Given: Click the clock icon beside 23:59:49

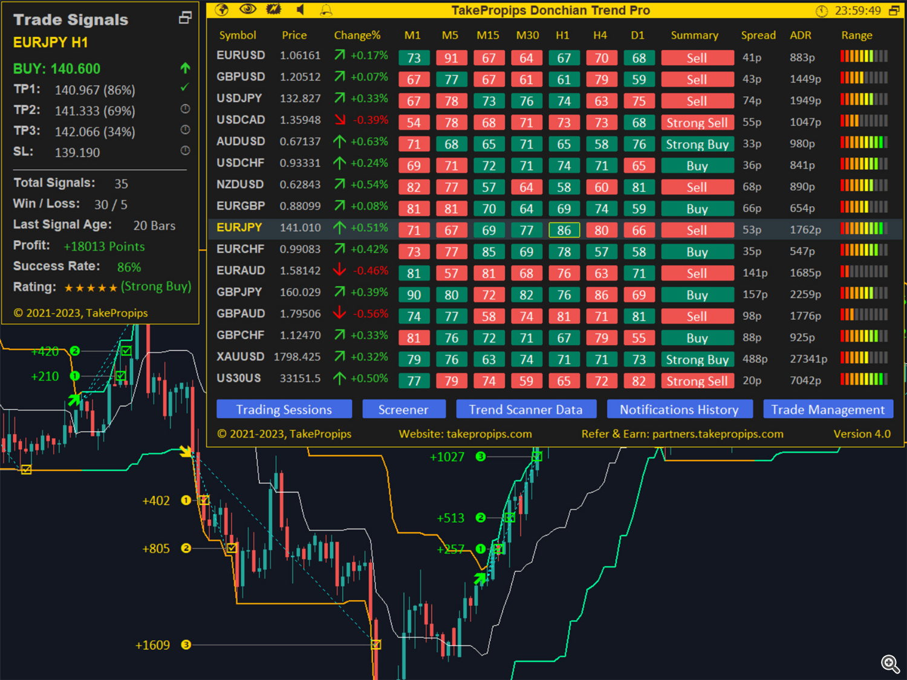Looking at the screenshot, I should pyautogui.click(x=821, y=11).
